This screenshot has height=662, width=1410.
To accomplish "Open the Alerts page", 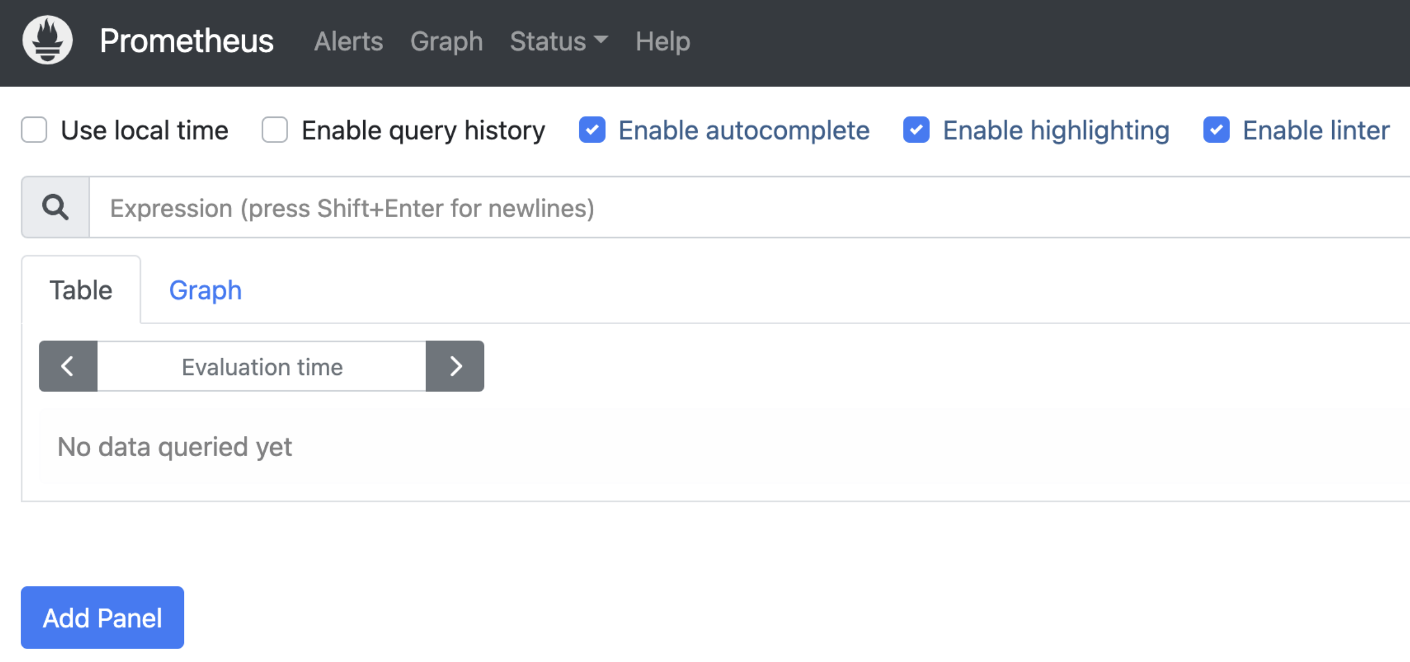I will point(349,41).
